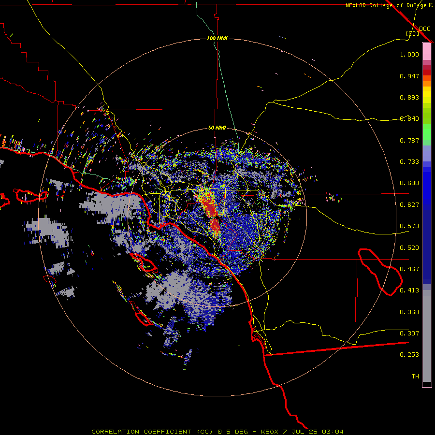Image resolution: width=435 pixels, height=435 pixels.
Task: Pick the gray segment near 0.307
Action: coord(427,336)
